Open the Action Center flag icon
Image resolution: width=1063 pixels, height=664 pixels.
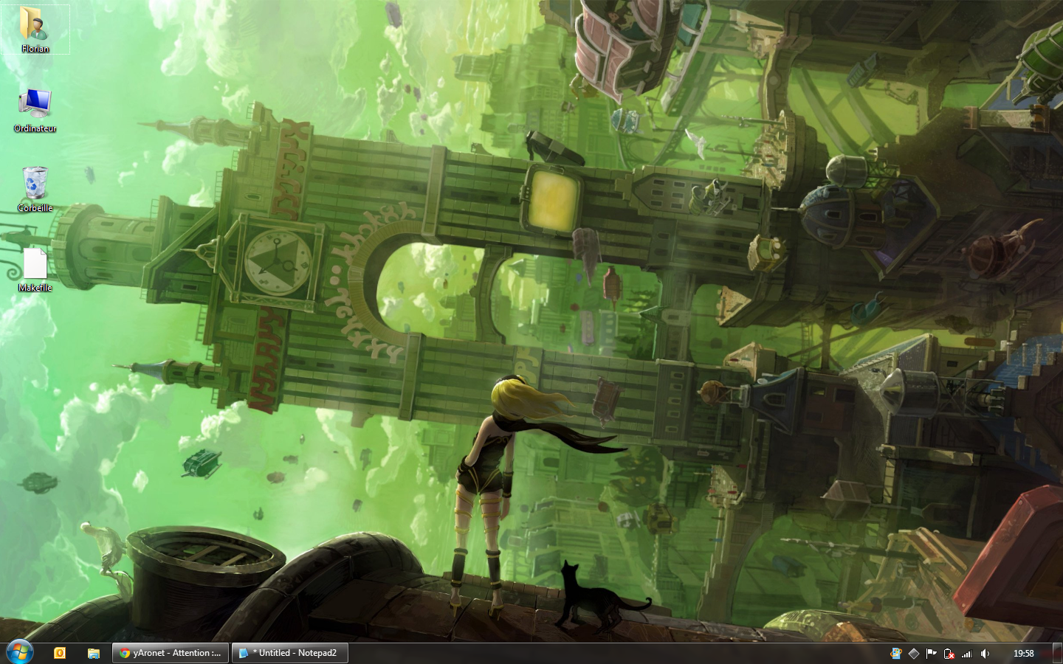point(931,653)
